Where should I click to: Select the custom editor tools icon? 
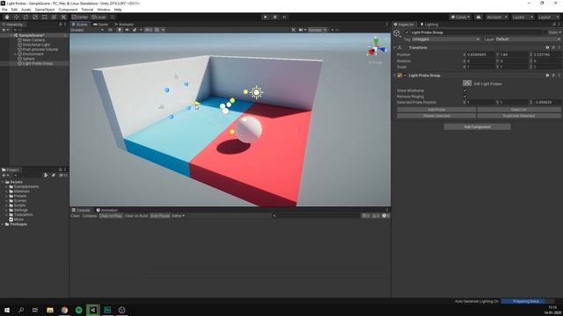pyautogui.click(x=63, y=17)
